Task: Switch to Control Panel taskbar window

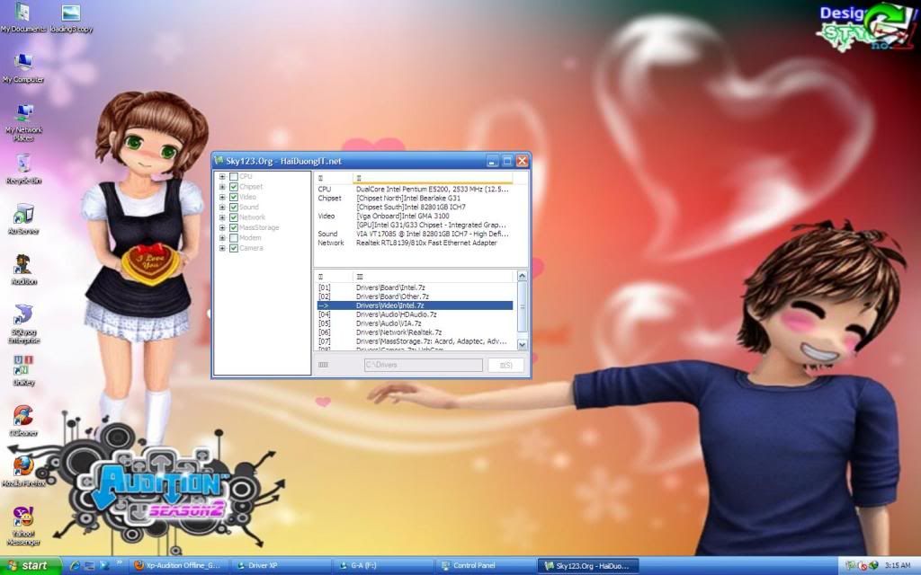Action: coord(487,566)
